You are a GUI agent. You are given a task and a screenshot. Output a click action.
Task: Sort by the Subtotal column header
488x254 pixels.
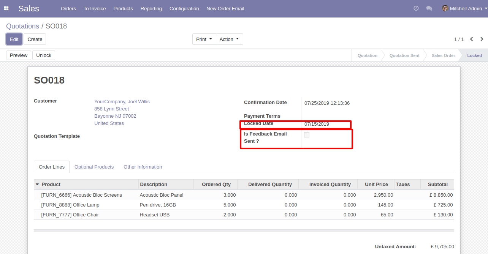click(438, 185)
